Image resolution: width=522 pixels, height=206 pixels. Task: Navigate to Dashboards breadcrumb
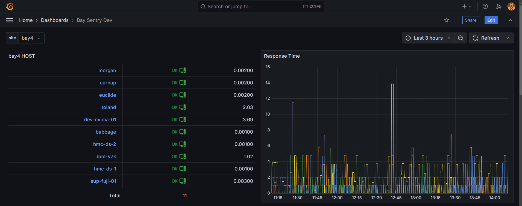coord(55,20)
